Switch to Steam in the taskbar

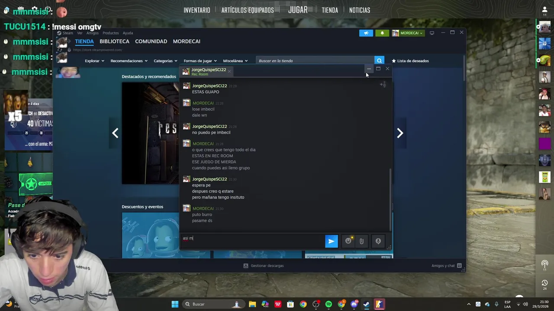367,304
